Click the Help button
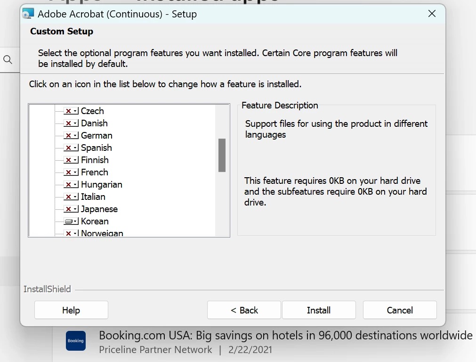The image size is (476, 362). click(72, 310)
